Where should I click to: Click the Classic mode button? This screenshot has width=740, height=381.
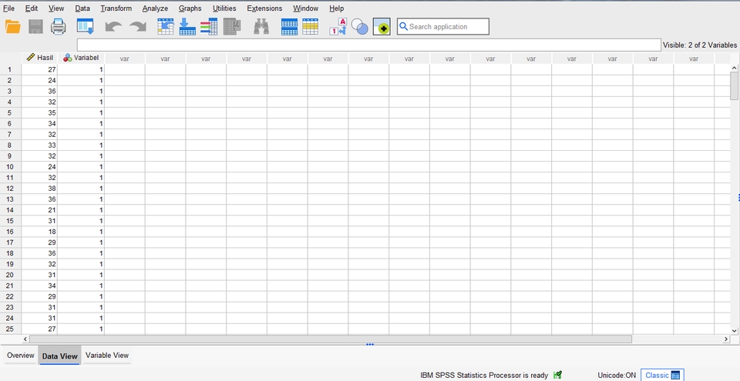662,375
